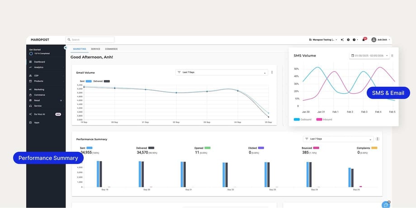Click the Complaints yellow legend swatch

(374, 148)
